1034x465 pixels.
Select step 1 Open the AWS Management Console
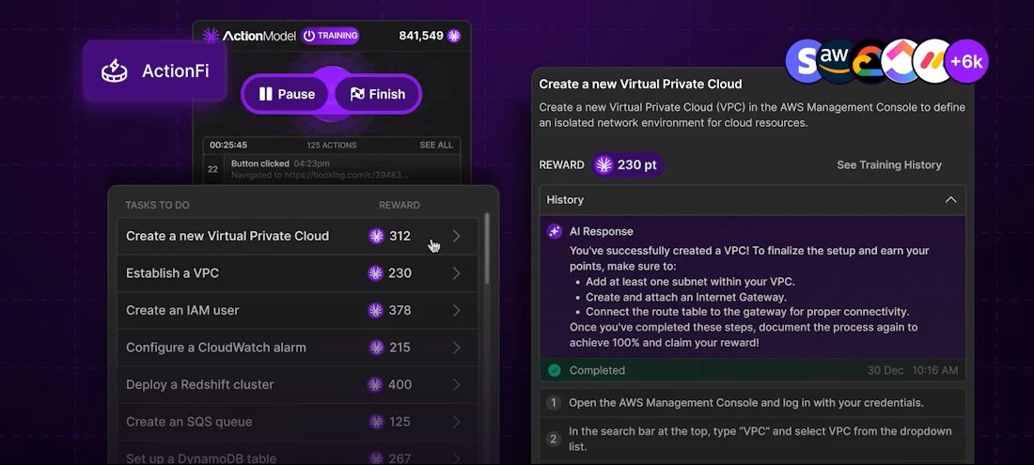pos(752,403)
